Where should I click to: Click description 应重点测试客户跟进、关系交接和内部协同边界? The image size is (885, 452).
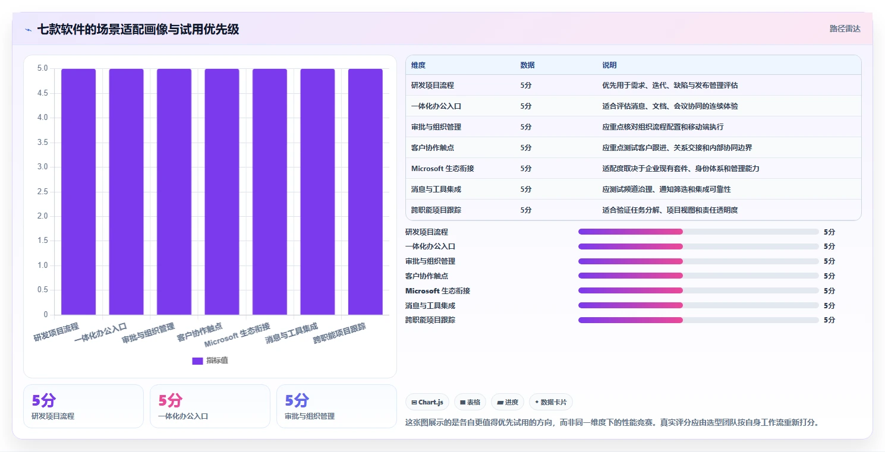677,148
